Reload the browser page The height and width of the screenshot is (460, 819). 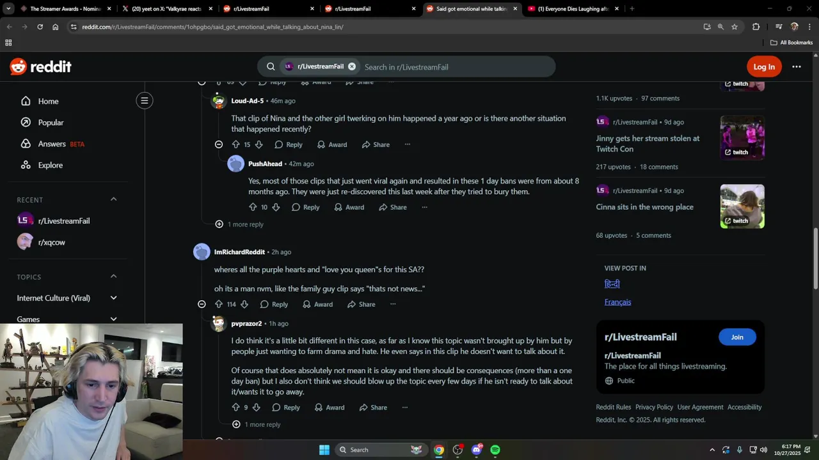(40, 27)
